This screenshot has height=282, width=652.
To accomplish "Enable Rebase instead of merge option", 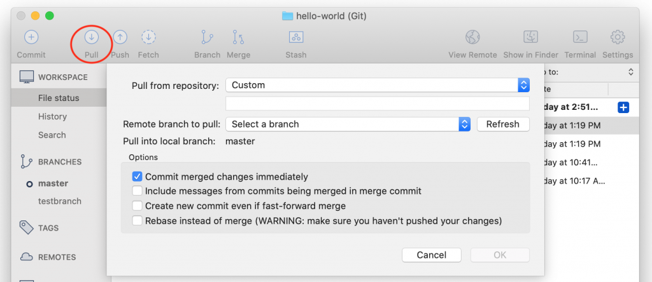I will coord(137,220).
